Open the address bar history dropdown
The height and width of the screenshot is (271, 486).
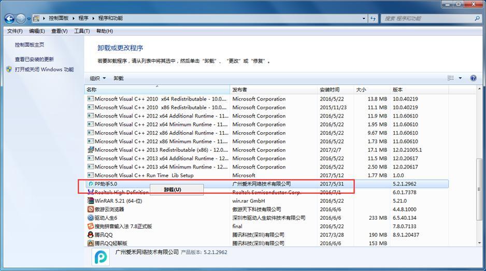(x=364, y=19)
